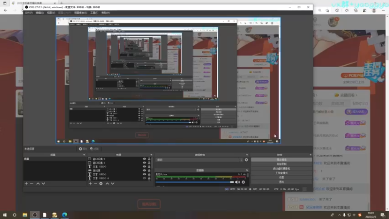Select the 窗口采集 5 source row
389x219 pixels.
(119, 159)
